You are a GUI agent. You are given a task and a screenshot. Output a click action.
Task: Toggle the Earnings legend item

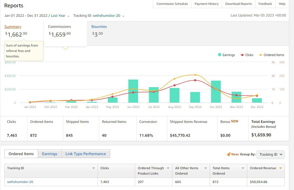click(x=226, y=55)
